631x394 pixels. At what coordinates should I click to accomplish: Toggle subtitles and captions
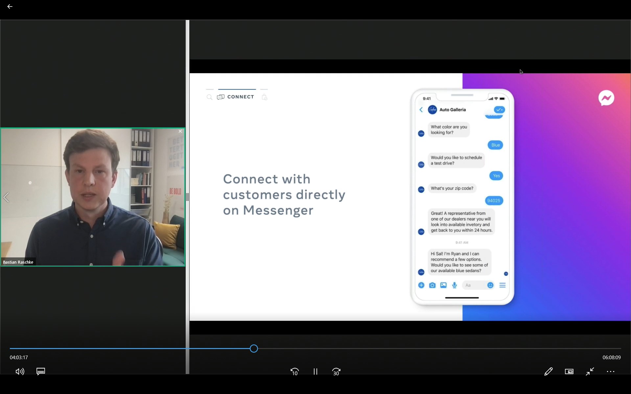41,371
